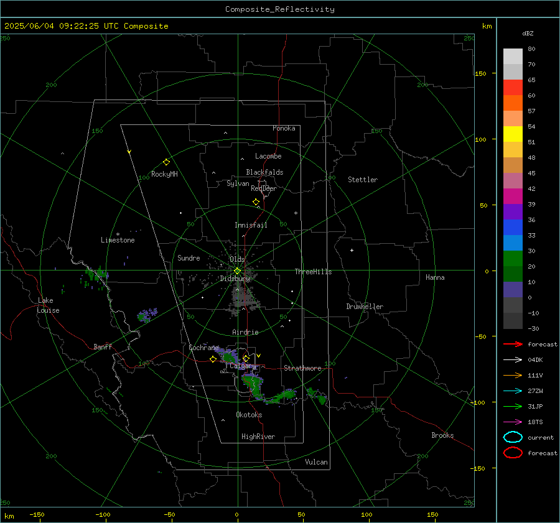Pick the dark orange swatch between 57 and 60 dBZ
Viewport: 560px width, 523px height.
[513, 103]
